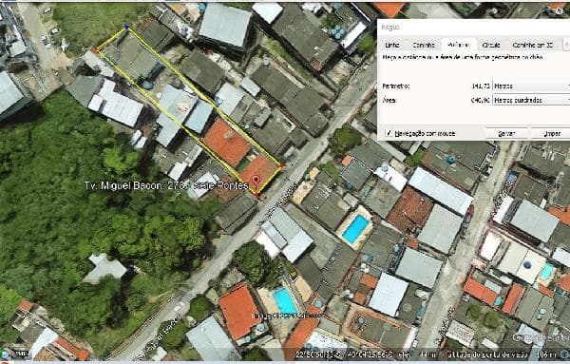Select the Polígono tab

459,45
